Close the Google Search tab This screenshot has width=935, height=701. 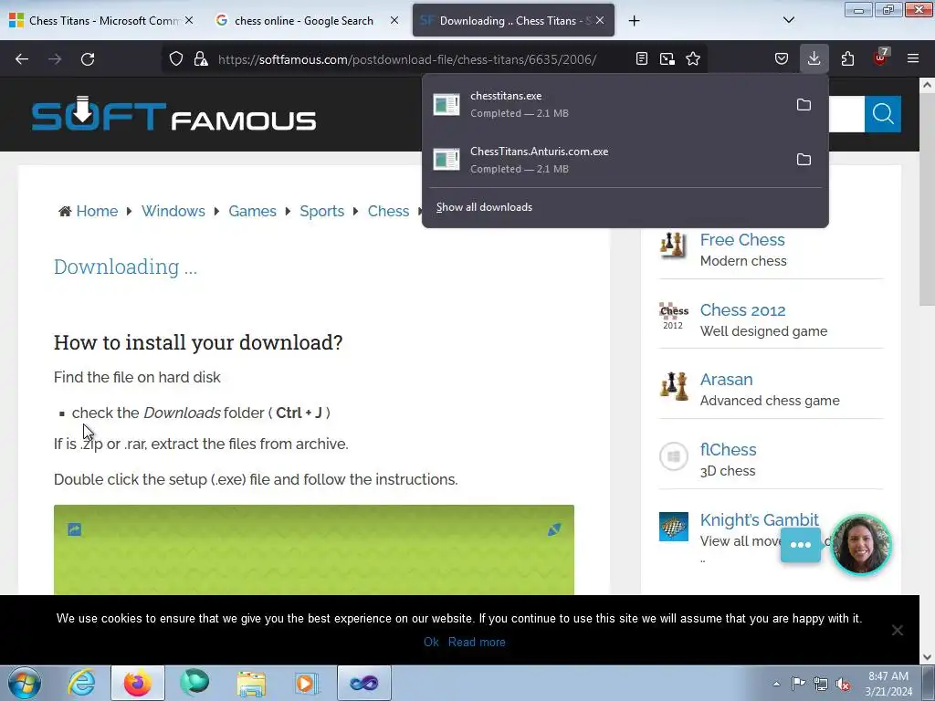click(394, 20)
